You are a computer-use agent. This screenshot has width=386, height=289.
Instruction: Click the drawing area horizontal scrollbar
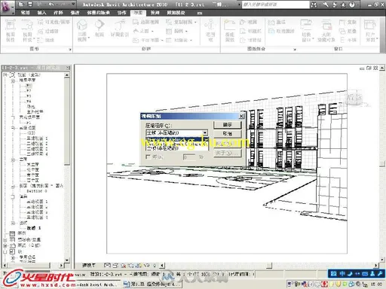(269, 265)
